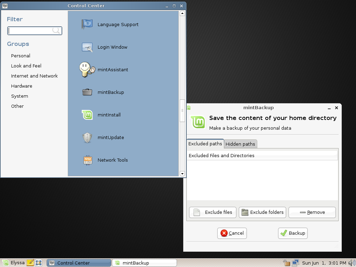Click the mintBackup label in Control Center
The image size is (356, 267).
(111, 92)
